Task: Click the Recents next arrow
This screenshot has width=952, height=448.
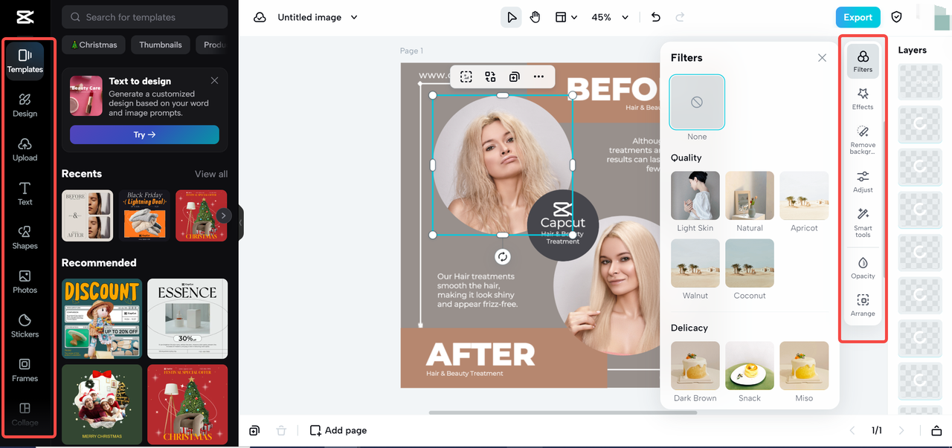Action: pos(223,215)
